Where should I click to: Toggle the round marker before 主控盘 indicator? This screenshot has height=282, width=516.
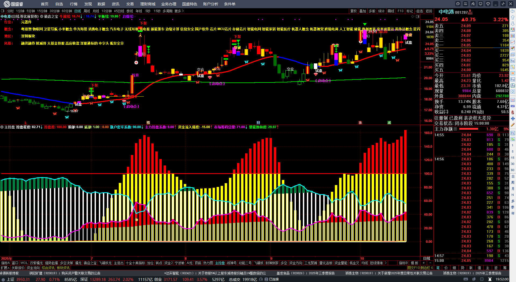[x=2, y=127]
